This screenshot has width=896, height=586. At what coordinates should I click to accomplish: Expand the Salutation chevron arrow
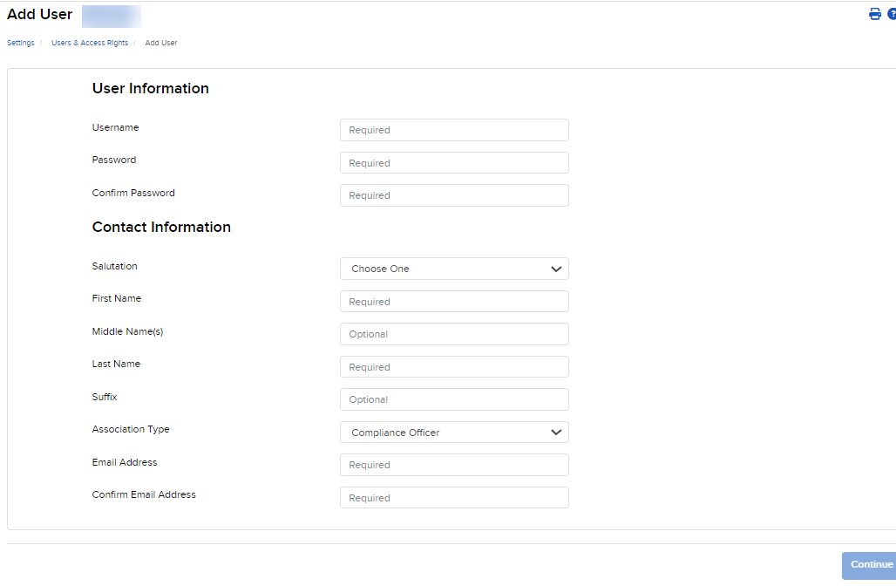click(x=556, y=269)
